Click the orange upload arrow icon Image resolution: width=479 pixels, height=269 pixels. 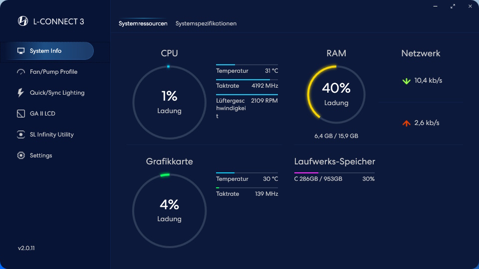[x=406, y=123]
